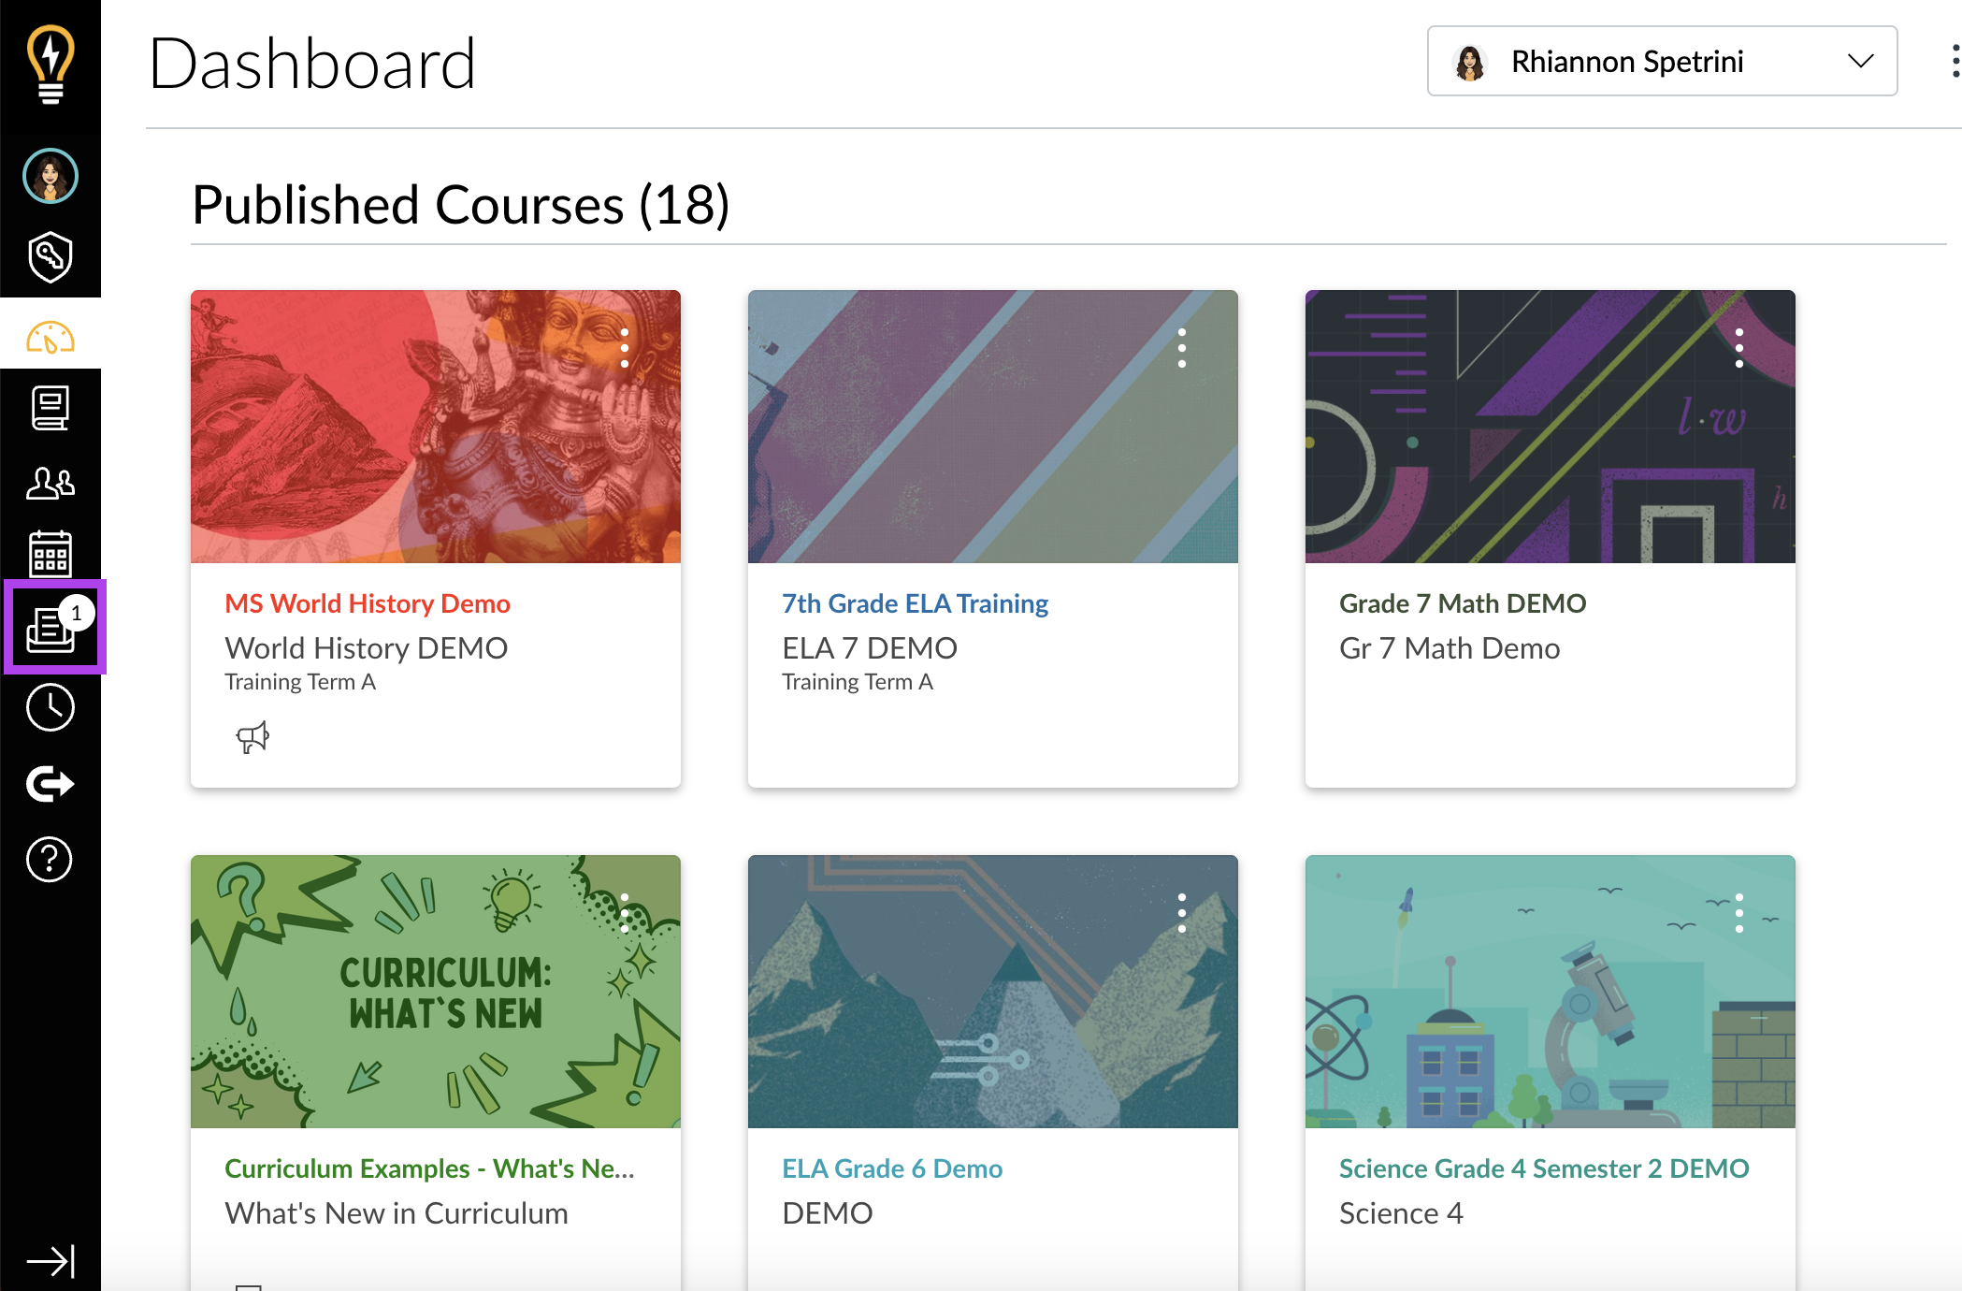Click the Help question mark icon
The width and height of the screenshot is (1962, 1291).
[x=50, y=859]
